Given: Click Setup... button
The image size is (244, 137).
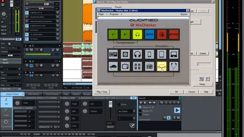Looking at the screenshot, I should coord(203,84).
